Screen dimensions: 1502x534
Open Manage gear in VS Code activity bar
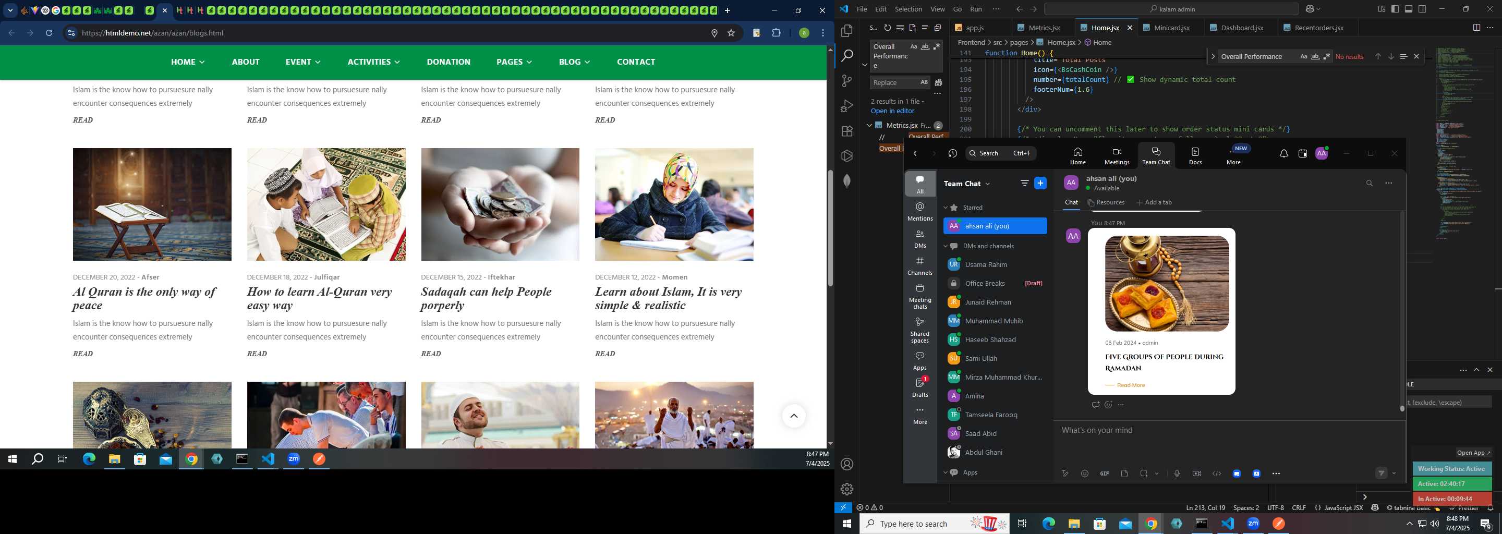[846, 489]
